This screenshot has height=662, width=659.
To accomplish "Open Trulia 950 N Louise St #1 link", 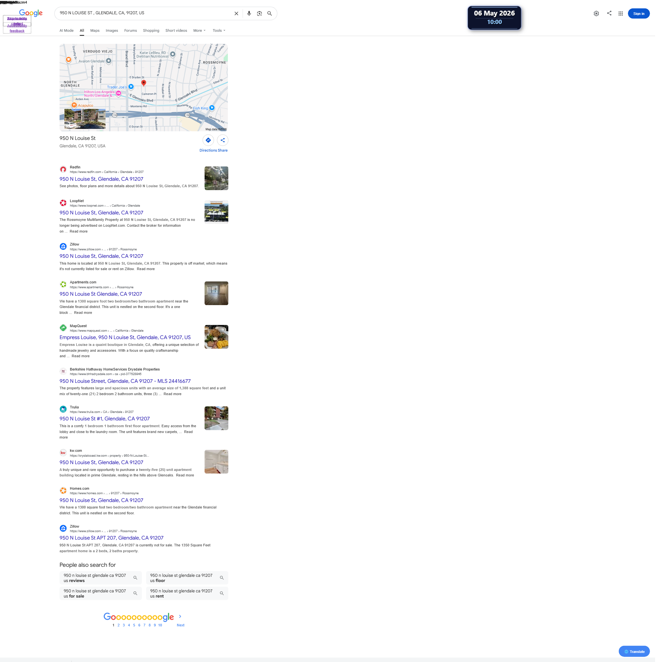I will (x=105, y=419).
